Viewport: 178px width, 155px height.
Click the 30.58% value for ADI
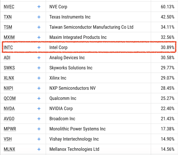coord(167,58)
